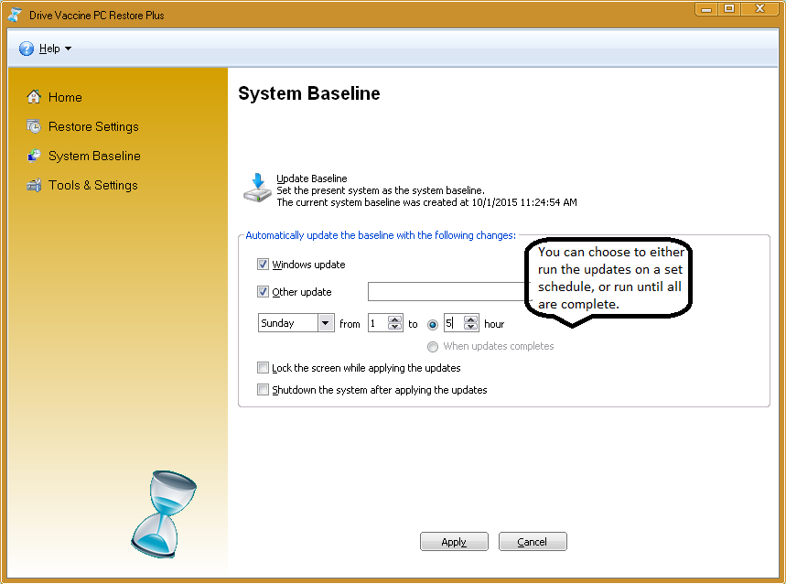Expand the Help dropdown arrow

pyautogui.click(x=69, y=49)
